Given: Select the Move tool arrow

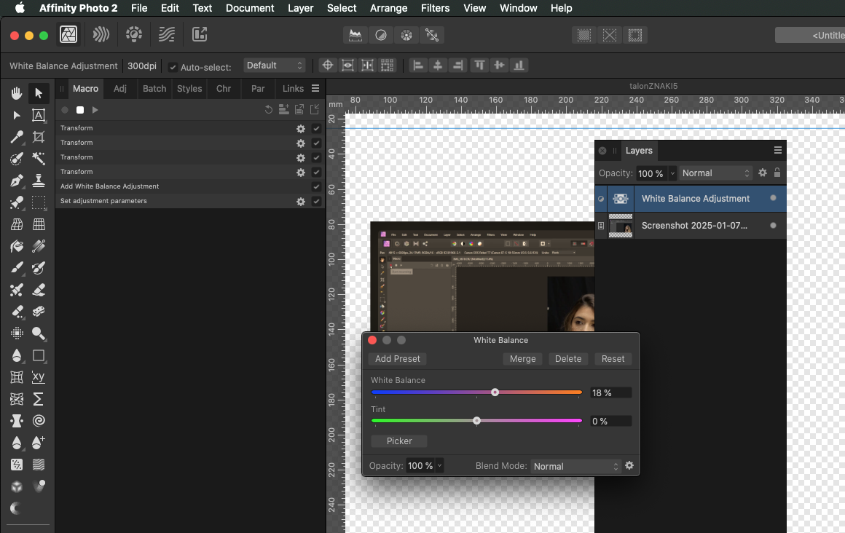Looking at the screenshot, I should pos(39,92).
